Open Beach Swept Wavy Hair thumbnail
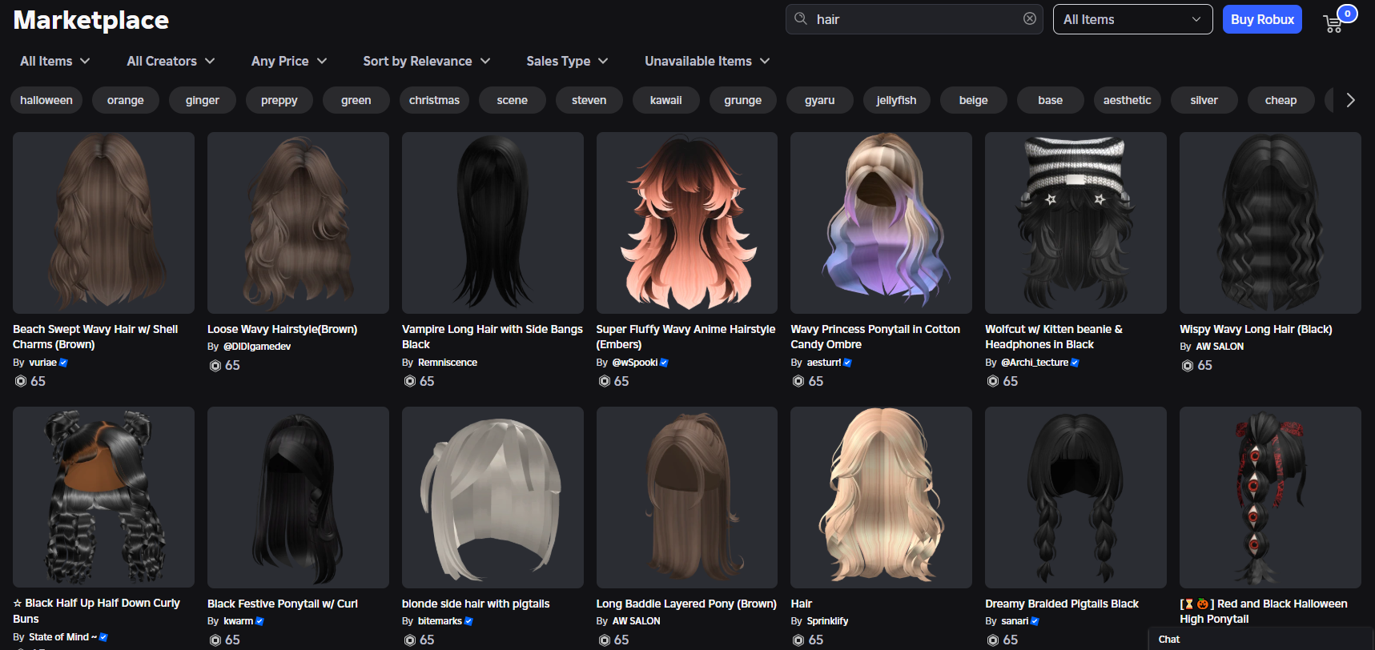 [x=103, y=223]
